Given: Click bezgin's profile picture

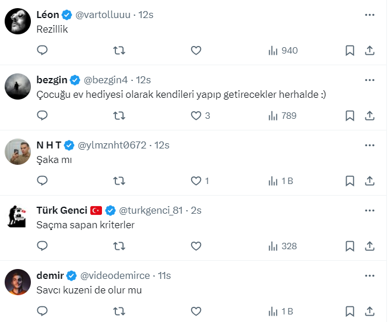Looking at the screenshot, I should [17, 87].
